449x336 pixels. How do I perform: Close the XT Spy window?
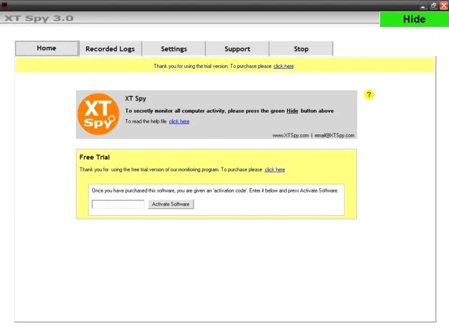point(444,6)
